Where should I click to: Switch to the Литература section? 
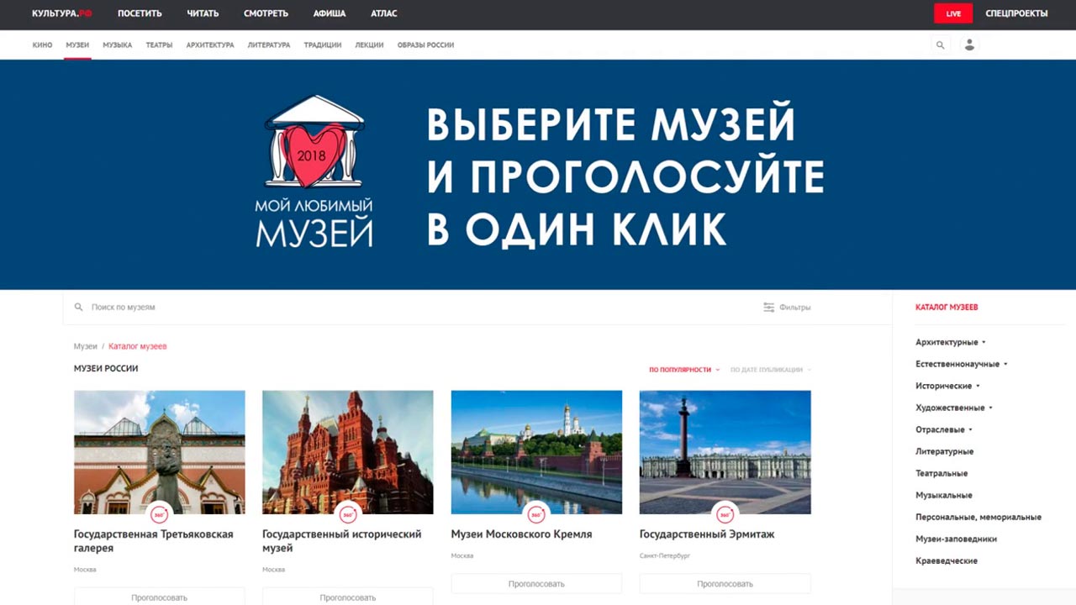pyautogui.click(x=269, y=45)
